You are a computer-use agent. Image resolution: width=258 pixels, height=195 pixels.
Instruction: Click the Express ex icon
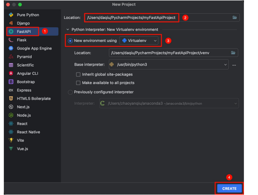click(x=11, y=90)
